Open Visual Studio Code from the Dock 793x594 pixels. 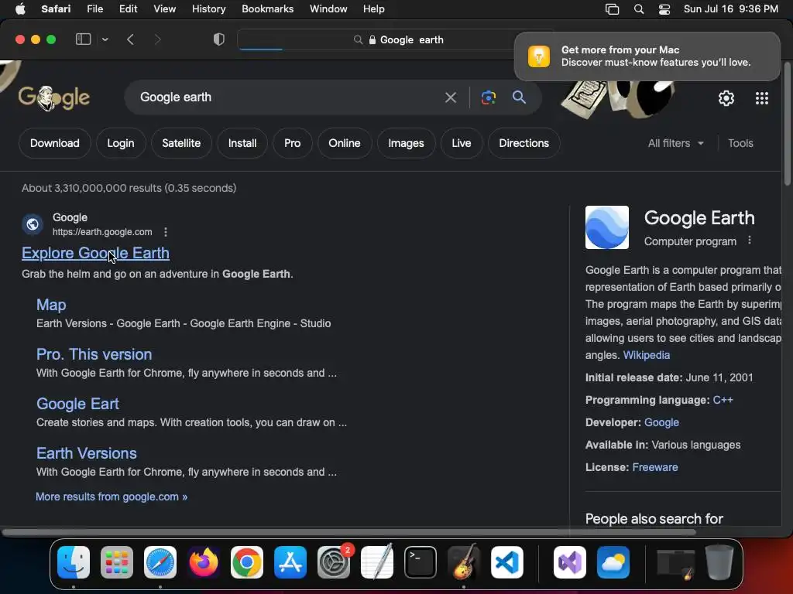pos(506,562)
